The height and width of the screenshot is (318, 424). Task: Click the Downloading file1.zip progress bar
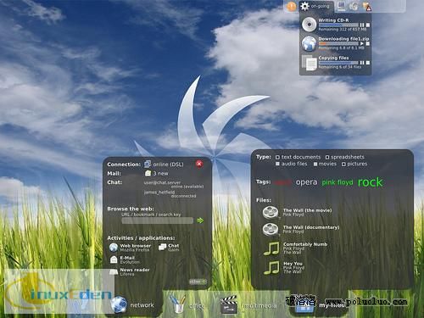338,44
